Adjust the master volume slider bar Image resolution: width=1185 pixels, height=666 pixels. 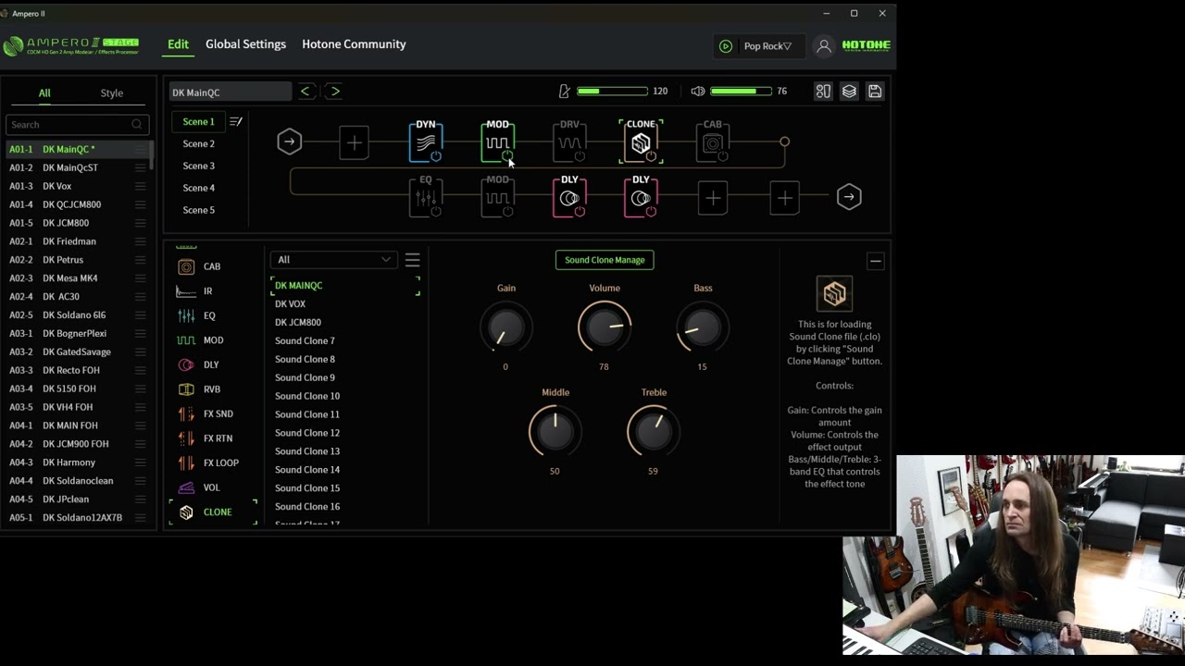click(x=741, y=91)
